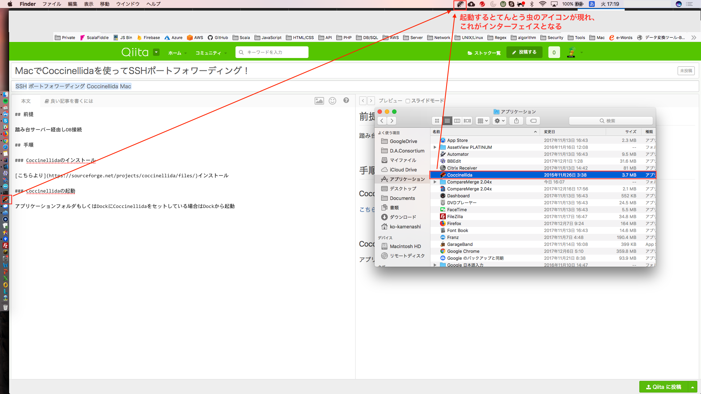
Task: Click the Finder back arrow
Action: pyautogui.click(x=382, y=121)
